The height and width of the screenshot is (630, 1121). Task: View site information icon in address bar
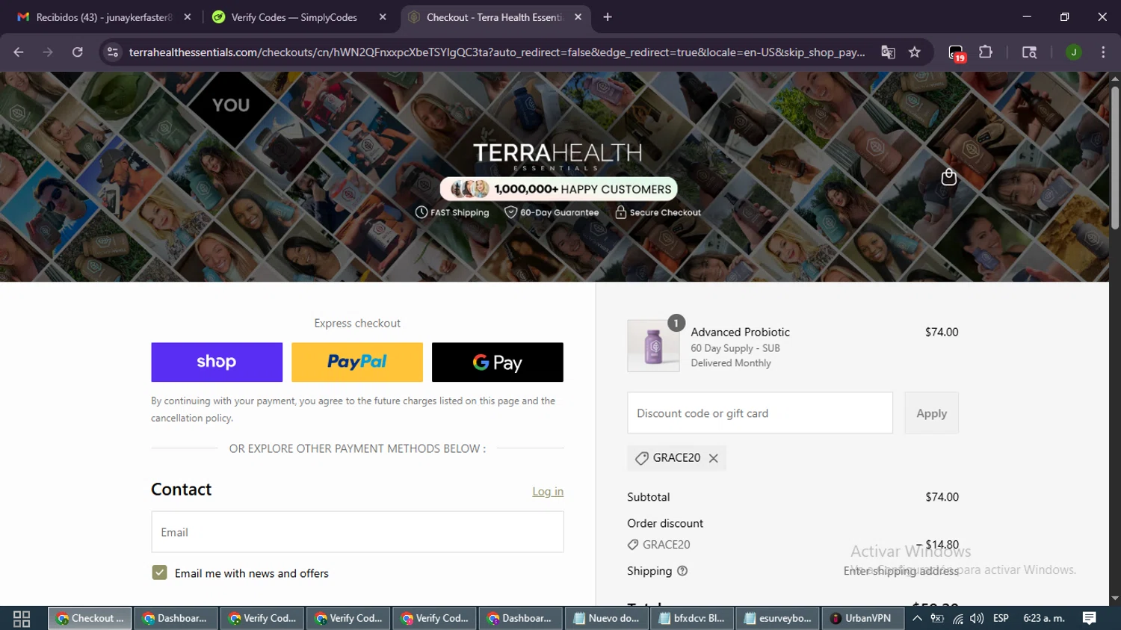coord(113,52)
